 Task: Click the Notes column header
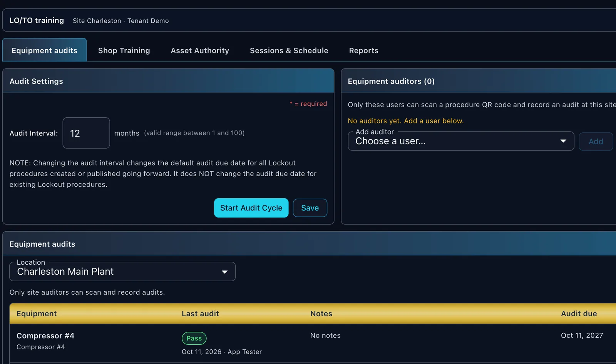pyautogui.click(x=321, y=314)
